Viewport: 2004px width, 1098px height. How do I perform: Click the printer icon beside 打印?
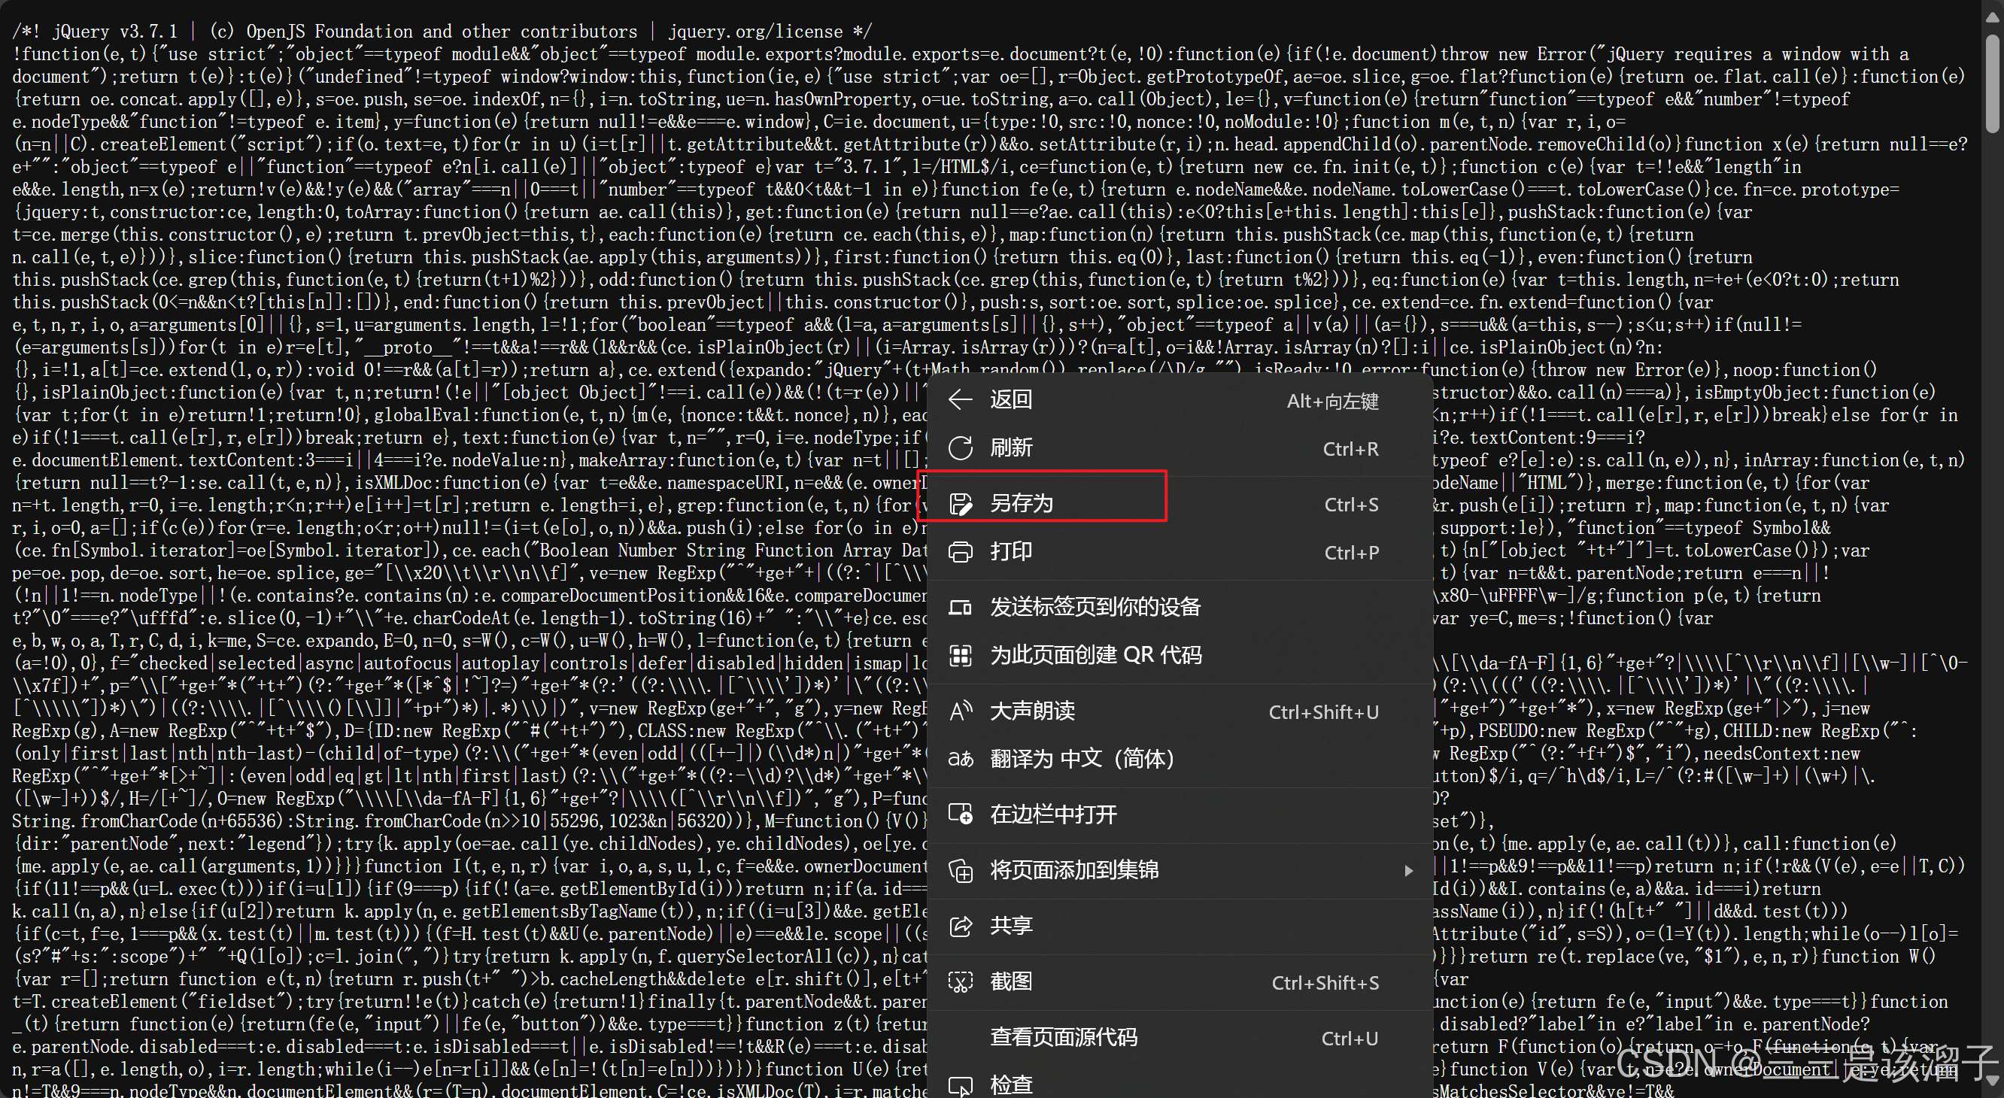961,552
